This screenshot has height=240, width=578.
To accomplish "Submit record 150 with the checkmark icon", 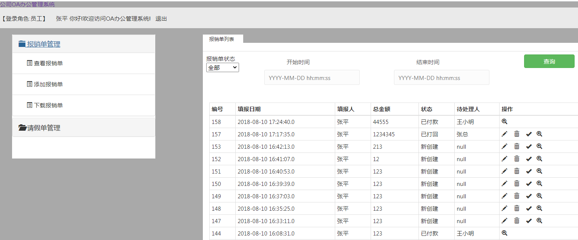I will [529, 184].
